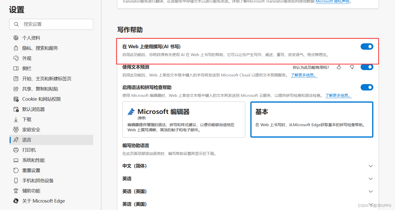Expand the 英语（英国） language row
The height and width of the screenshot is (210, 395).
[x=248, y=191]
